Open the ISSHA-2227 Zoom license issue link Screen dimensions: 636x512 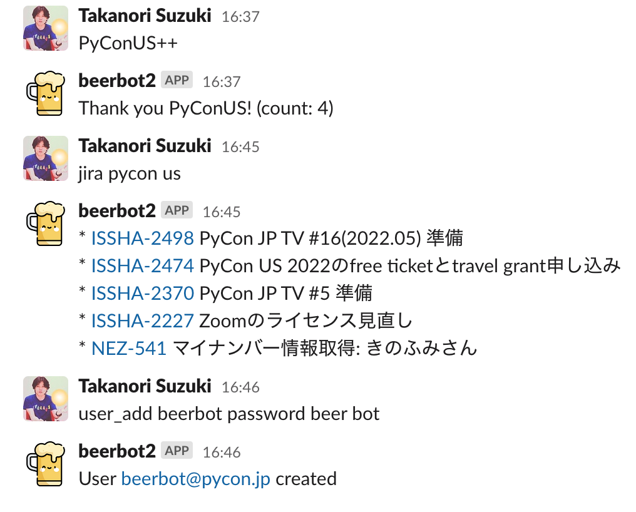click(143, 320)
